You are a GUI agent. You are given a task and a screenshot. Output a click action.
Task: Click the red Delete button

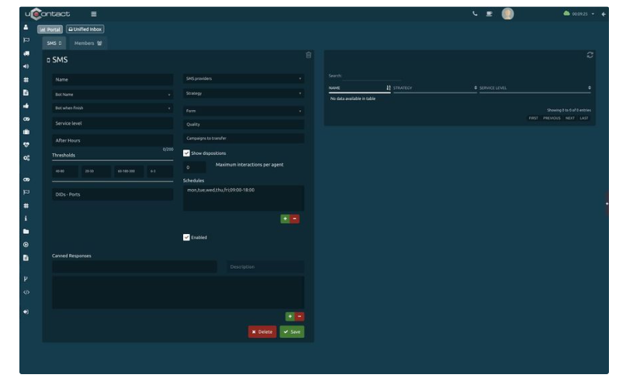[x=261, y=332]
